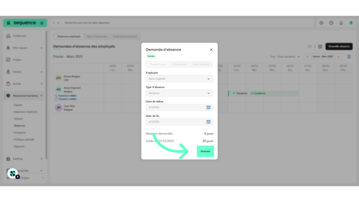
Task: Switch to list view icon
Action: click(309, 46)
